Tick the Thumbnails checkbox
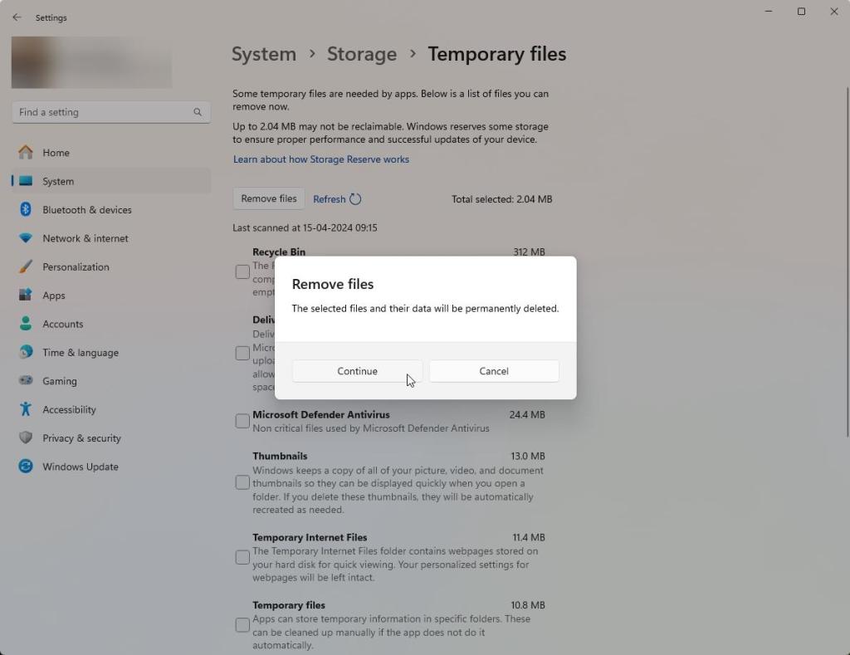Viewport: 850px width, 655px height. tap(242, 482)
